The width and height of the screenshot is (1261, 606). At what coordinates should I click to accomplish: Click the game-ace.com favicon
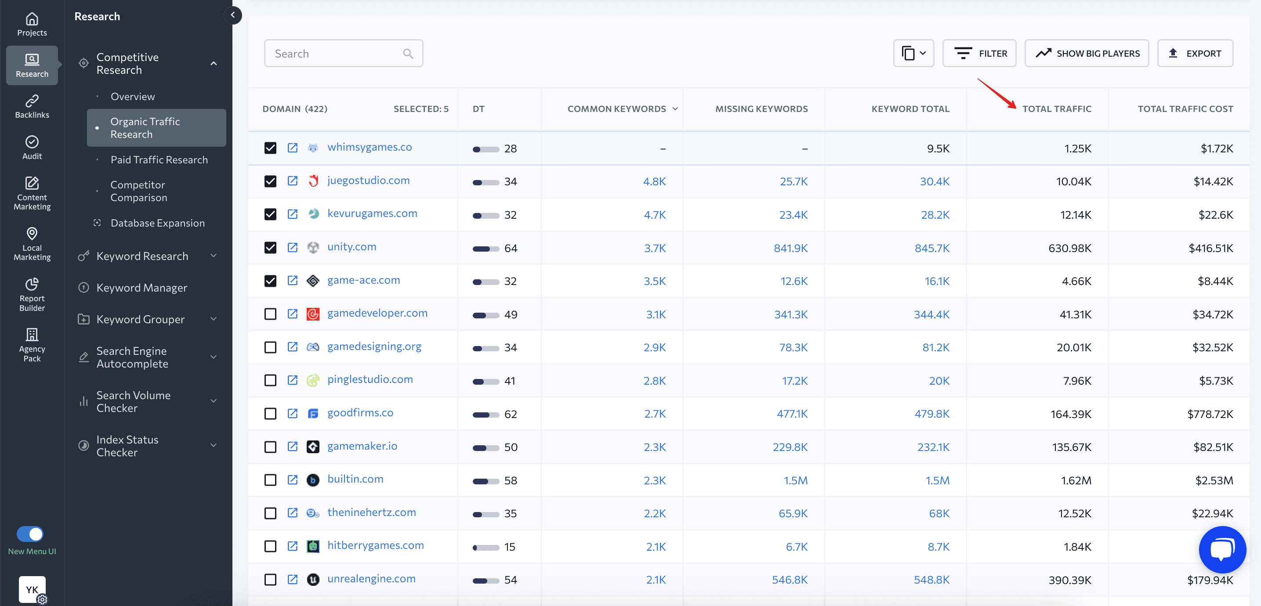pyautogui.click(x=313, y=281)
